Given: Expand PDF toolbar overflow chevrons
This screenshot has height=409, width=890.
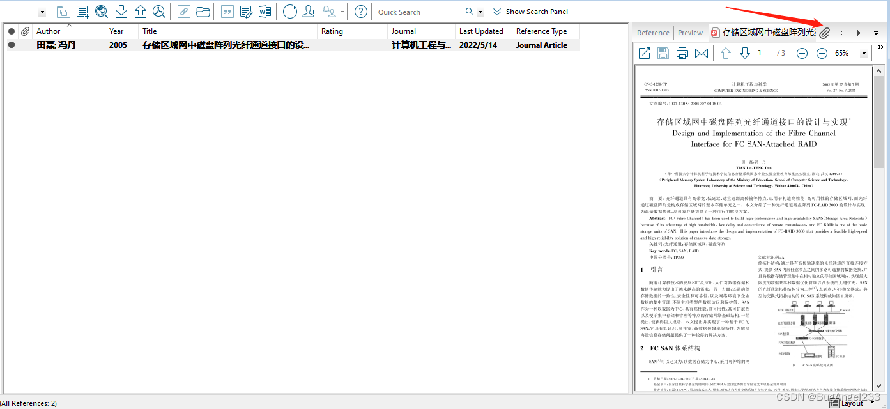Looking at the screenshot, I should [x=881, y=47].
